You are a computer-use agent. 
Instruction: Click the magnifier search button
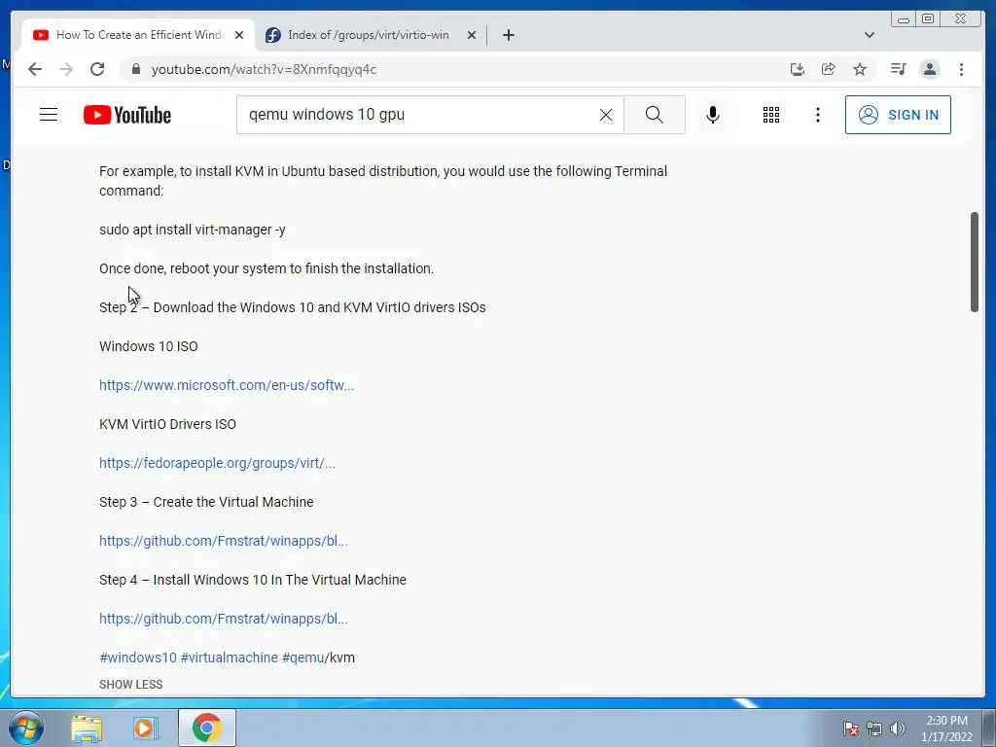[x=655, y=115]
